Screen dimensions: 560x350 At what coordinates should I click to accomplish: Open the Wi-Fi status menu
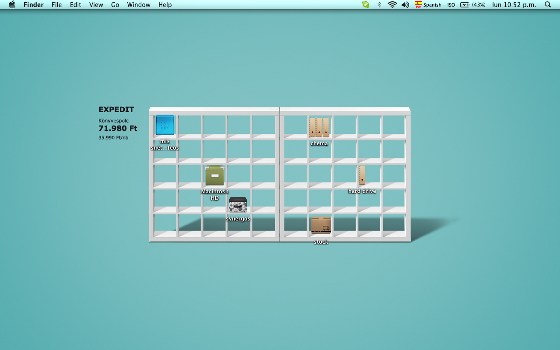(x=392, y=5)
